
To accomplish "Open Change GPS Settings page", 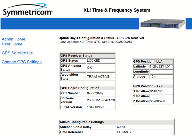I will (x=21, y=62).
